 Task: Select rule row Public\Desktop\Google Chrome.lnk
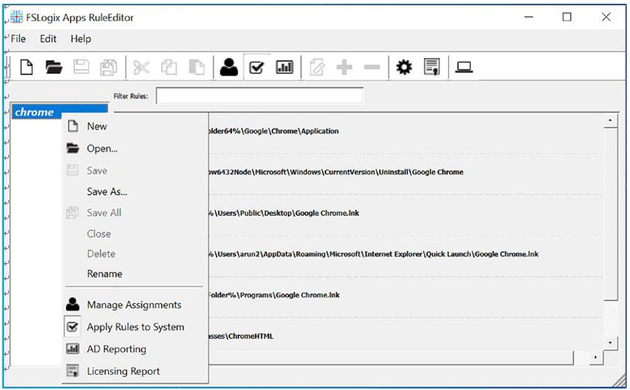coord(406,213)
